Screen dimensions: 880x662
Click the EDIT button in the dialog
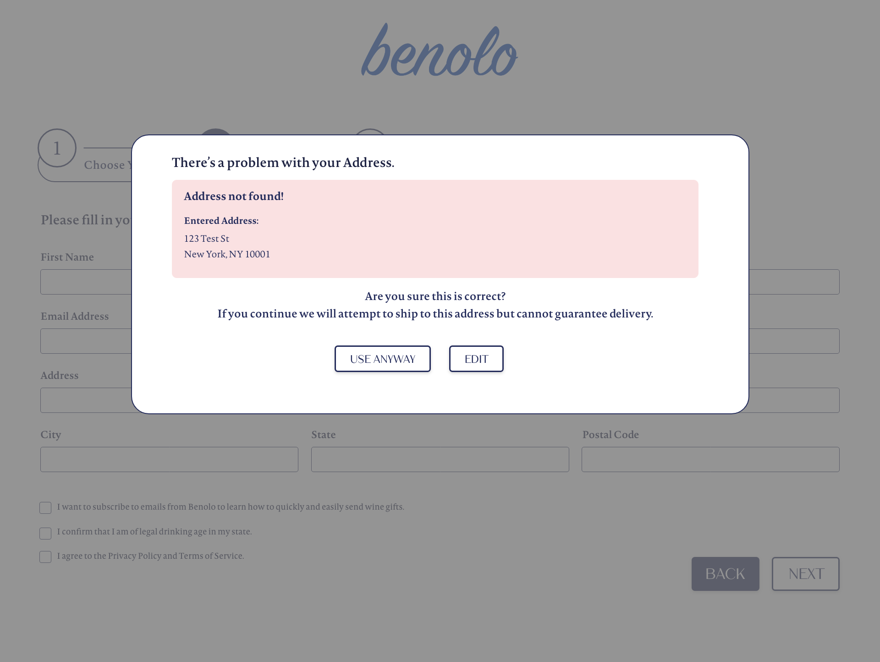[x=476, y=359]
